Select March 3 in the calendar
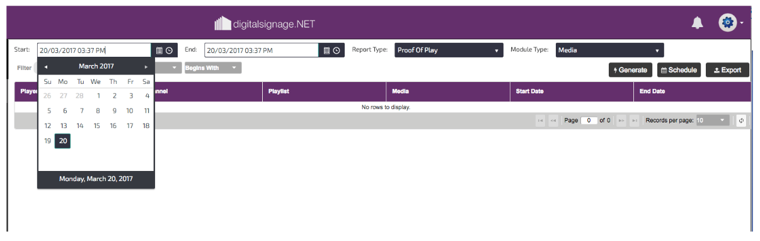760x241 pixels. (131, 96)
